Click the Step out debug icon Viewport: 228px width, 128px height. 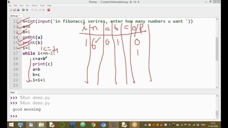click(x=40, y=10)
